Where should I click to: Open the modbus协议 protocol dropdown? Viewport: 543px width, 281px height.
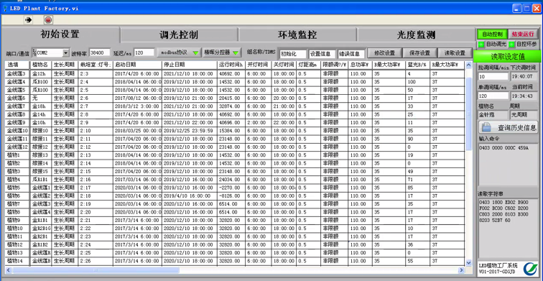179,52
